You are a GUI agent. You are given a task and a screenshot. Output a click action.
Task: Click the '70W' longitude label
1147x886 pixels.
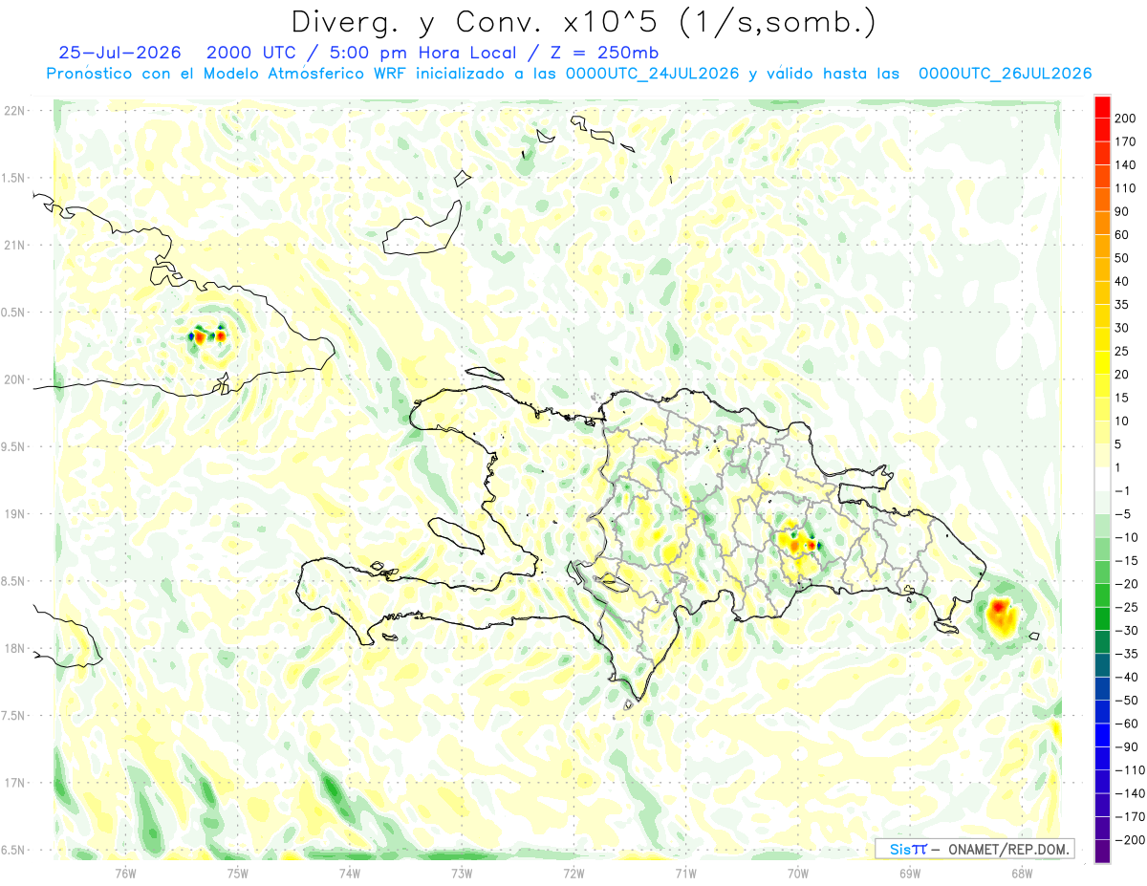[x=797, y=874]
